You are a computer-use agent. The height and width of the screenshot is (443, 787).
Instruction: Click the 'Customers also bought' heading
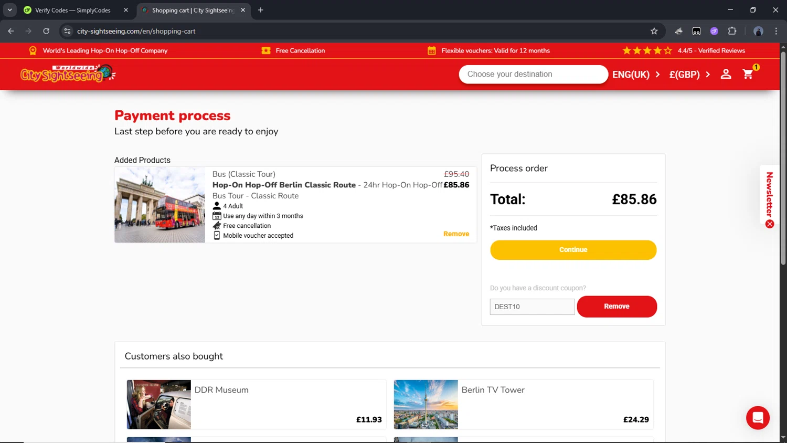(174, 356)
